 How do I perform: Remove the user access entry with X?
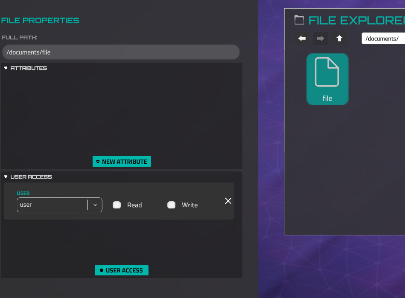click(228, 201)
